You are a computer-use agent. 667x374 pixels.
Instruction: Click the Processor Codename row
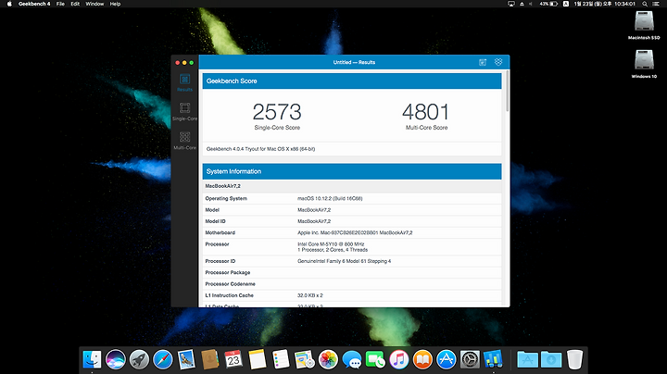(x=352, y=284)
